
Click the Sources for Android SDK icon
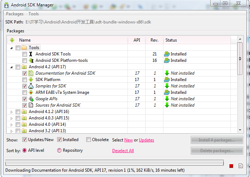[31, 105]
